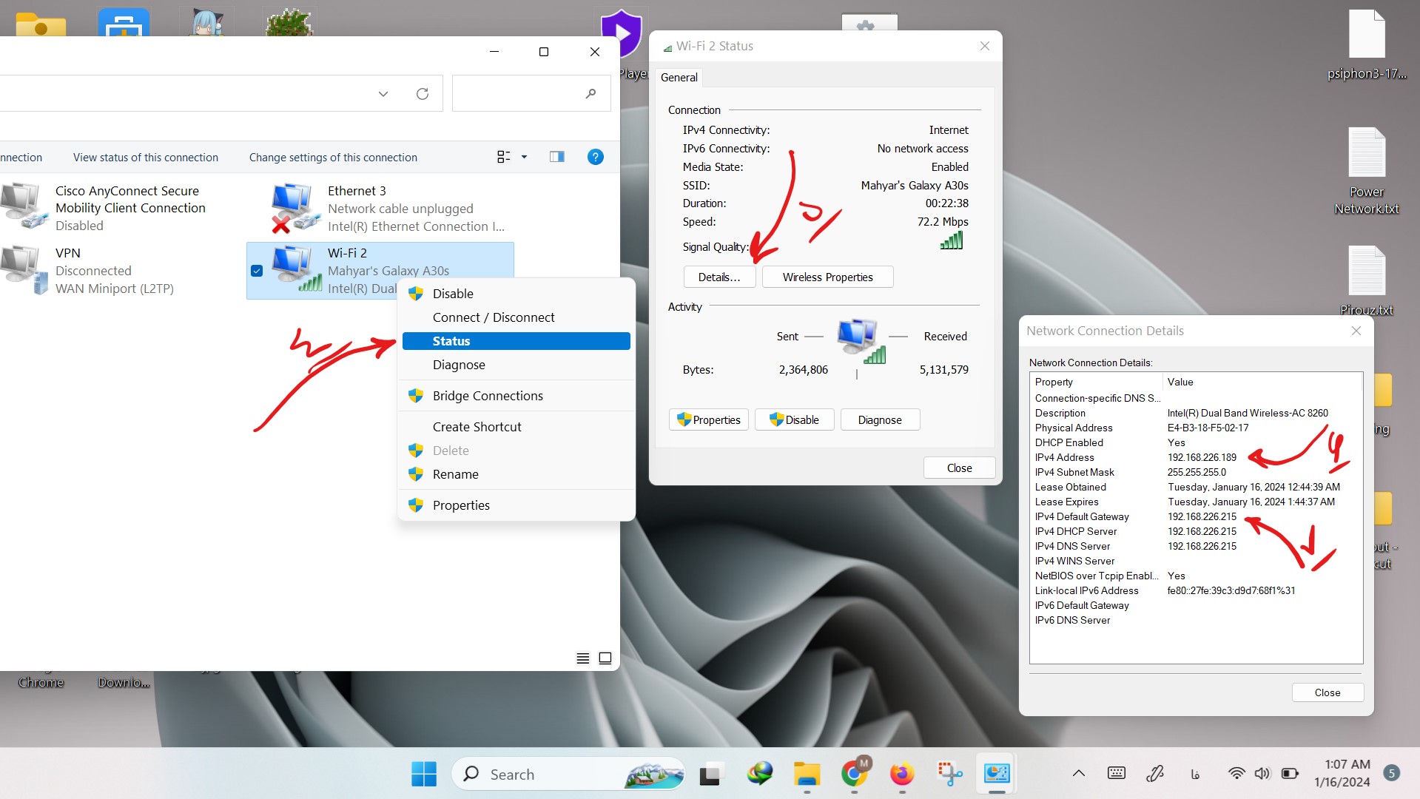Open Google Chrome from taskbar
The image size is (1420, 799).
[x=855, y=774]
